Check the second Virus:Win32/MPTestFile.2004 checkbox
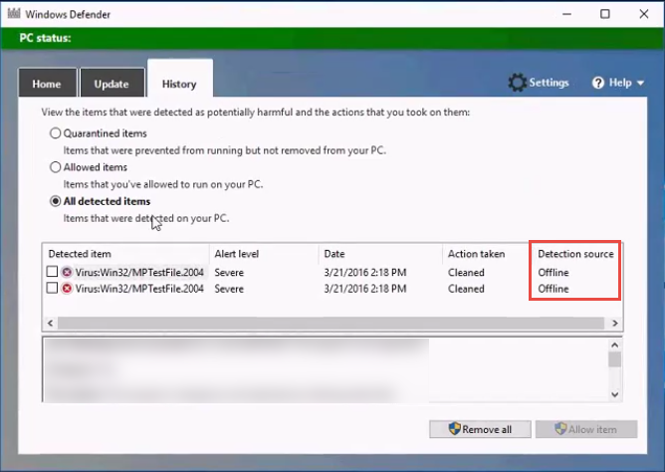Image resolution: width=665 pixels, height=472 pixels. tap(53, 289)
